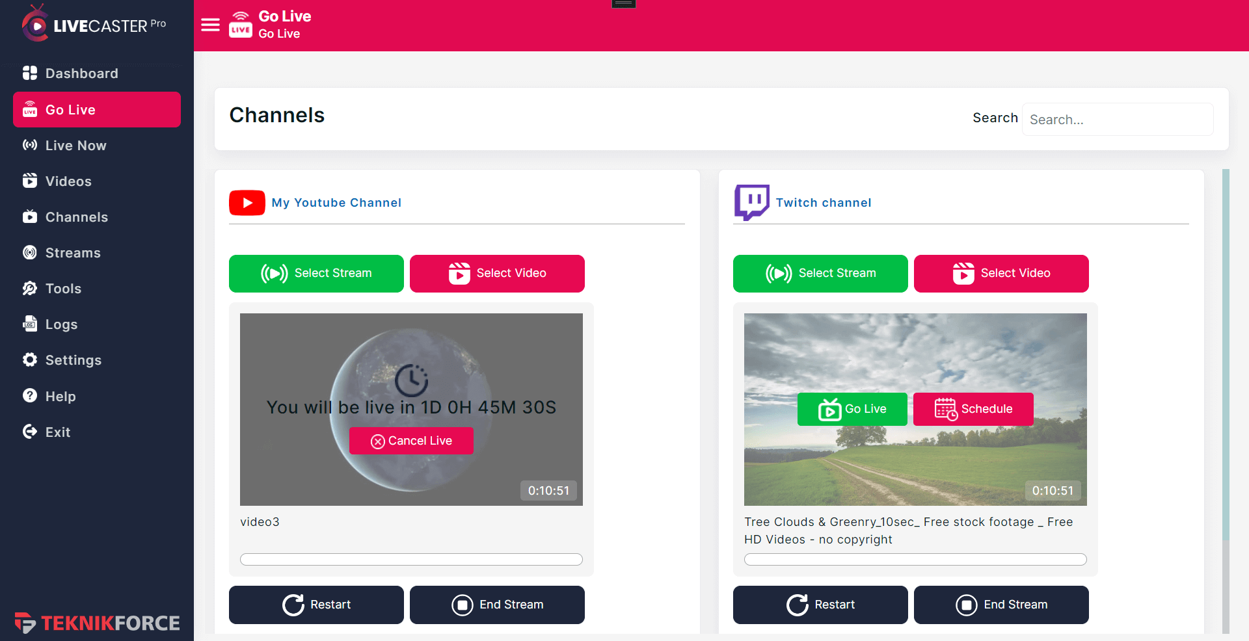The height and width of the screenshot is (641, 1249).
Task: Toggle the hamburger menu icon
Action: [x=210, y=25]
